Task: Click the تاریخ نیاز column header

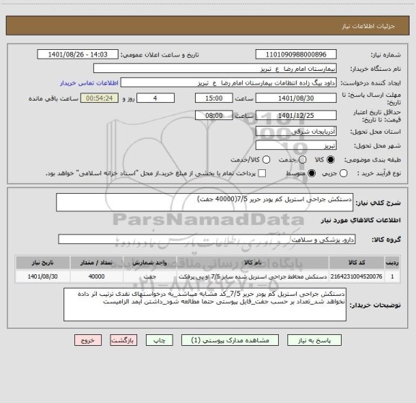Action: [43, 263]
